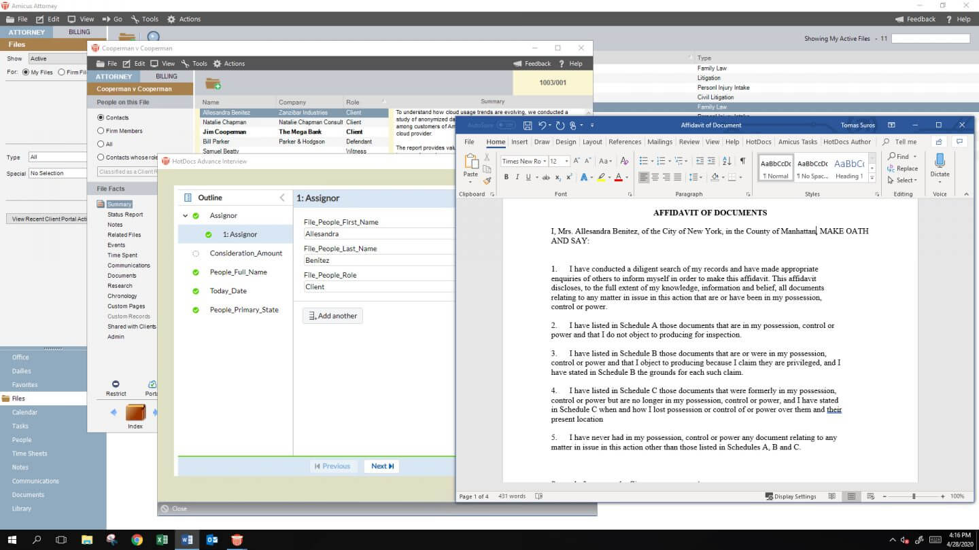Show paragraph marks with the pilcrow icon
Viewport: 979px width, 550px height.
coord(742,161)
